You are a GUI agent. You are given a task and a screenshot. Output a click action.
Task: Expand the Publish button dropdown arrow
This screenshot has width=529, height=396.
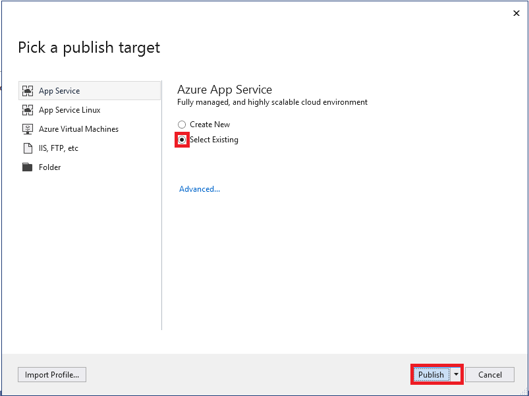point(456,375)
